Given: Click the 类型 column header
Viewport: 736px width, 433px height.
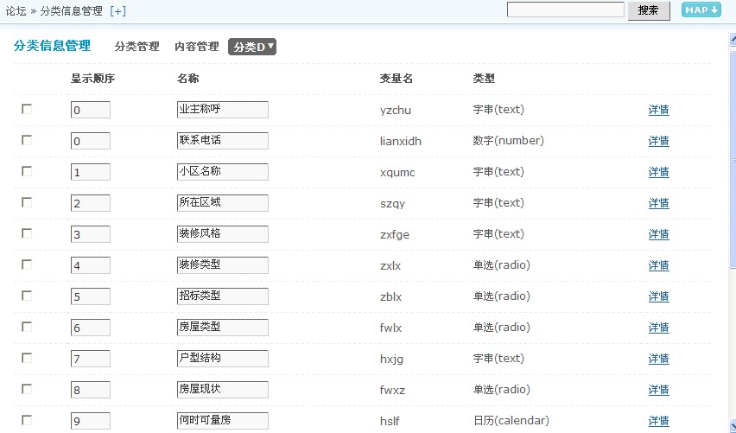Looking at the screenshot, I should click(484, 79).
